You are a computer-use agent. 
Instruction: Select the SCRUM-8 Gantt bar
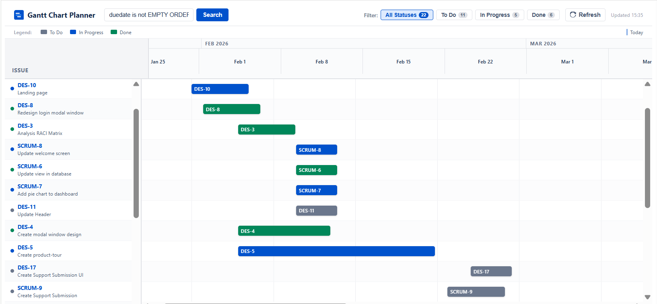(317, 150)
